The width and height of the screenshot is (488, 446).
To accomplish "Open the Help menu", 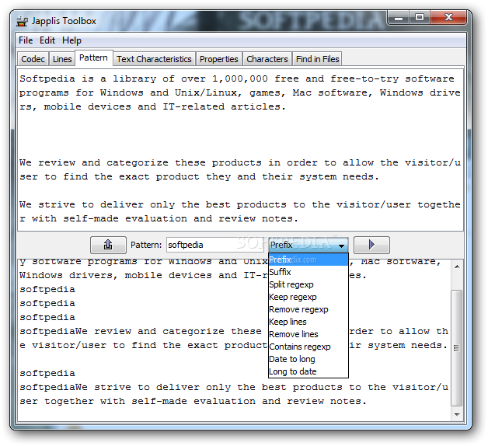I will point(71,40).
